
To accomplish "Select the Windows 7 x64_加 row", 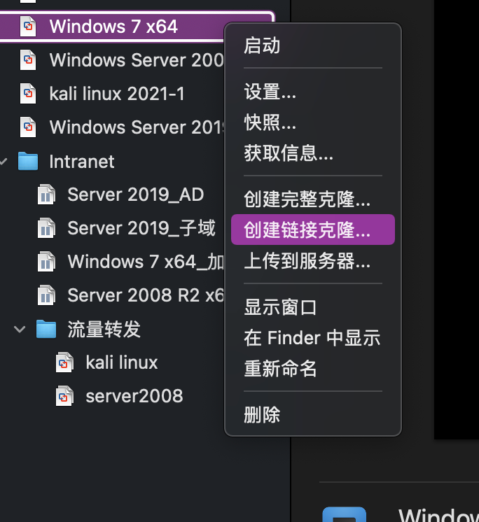I will point(146,261).
